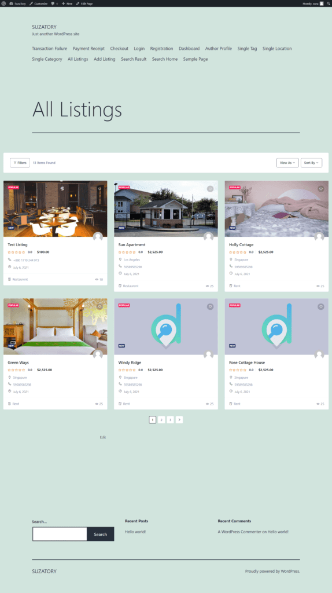Click the author avatar on Green Ways card
The image size is (332, 593).
(98, 355)
